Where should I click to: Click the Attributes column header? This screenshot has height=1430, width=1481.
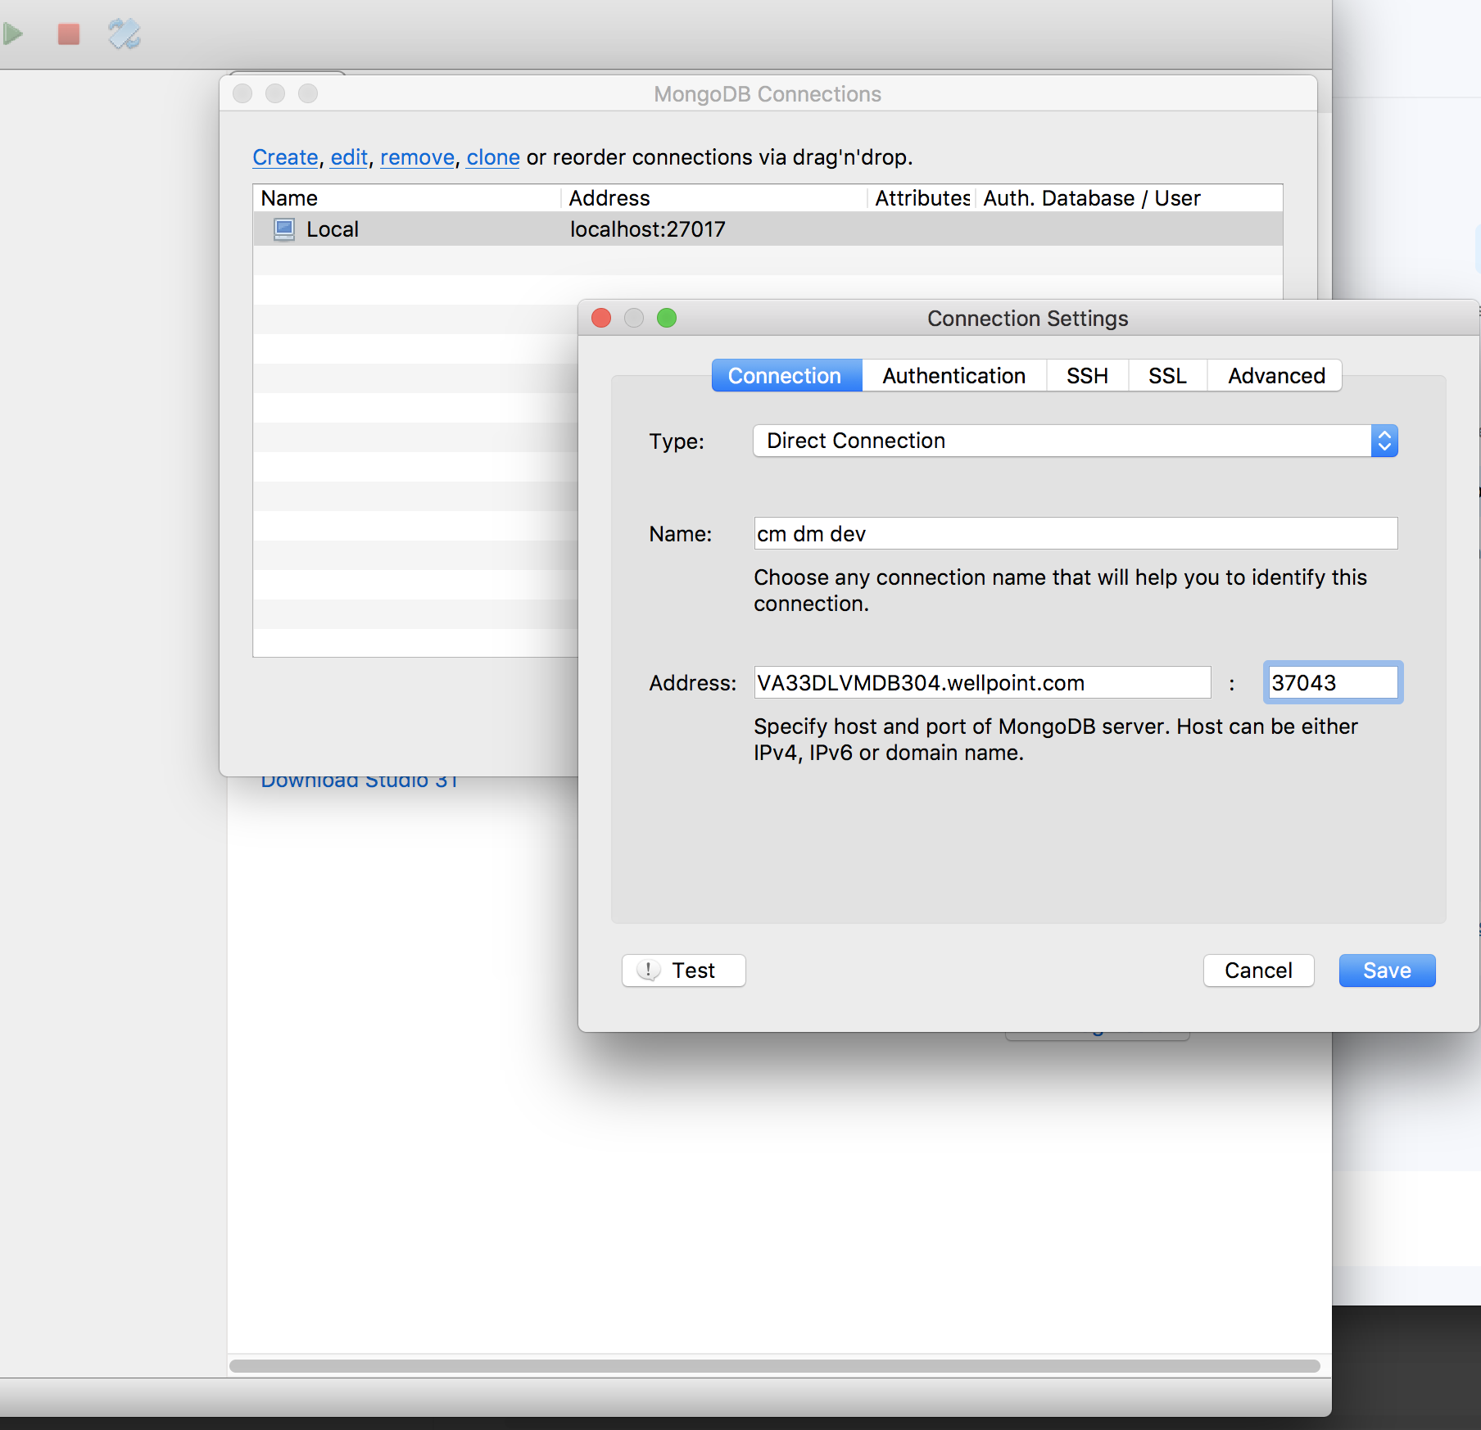coord(922,198)
